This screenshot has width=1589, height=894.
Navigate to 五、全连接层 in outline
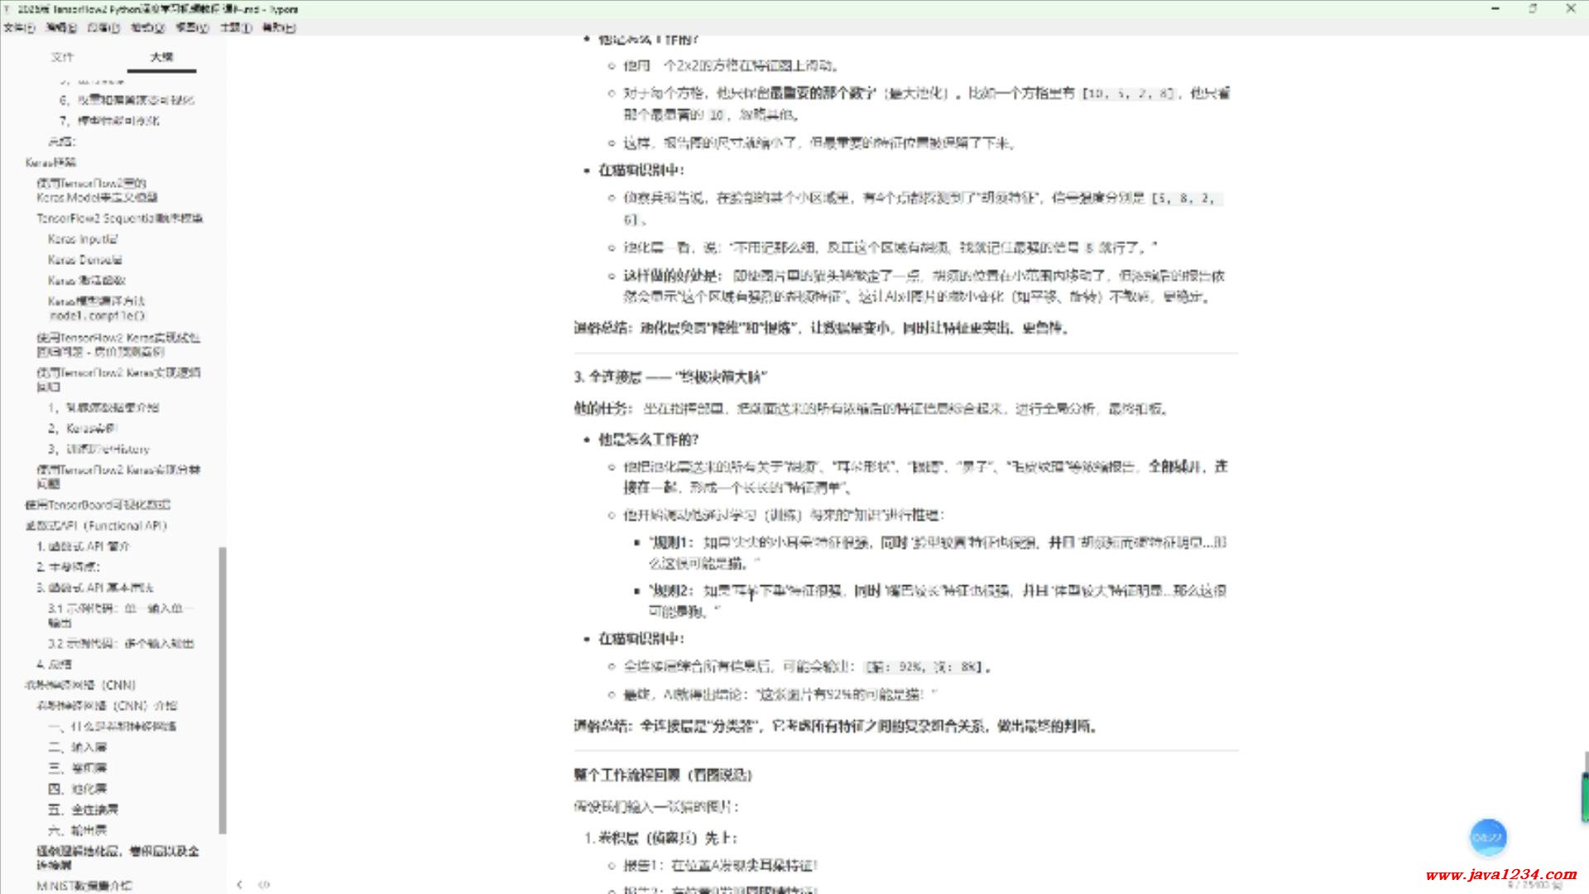(83, 809)
